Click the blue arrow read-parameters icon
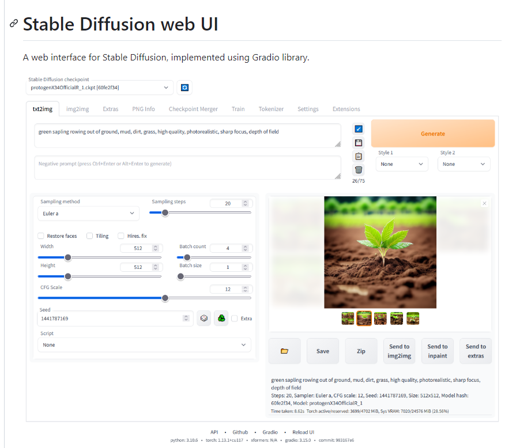 359,129
